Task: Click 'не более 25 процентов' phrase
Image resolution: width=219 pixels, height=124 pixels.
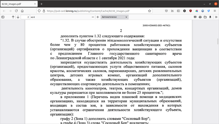Action: click(x=141, y=93)
